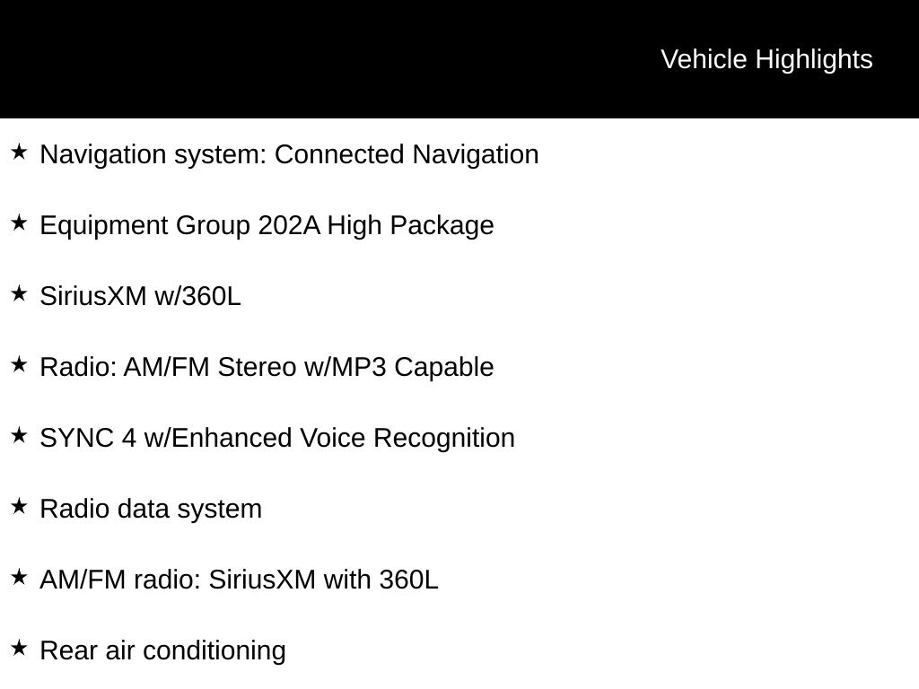Click the Equipment Group 202A High Package text
Image resolution: width=919 pixels, height=689 pixels.
[x=267, y=225]
